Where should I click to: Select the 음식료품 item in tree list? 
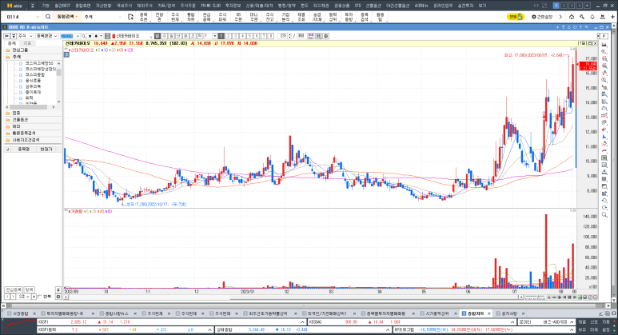pyautogui.click(x=33, y=81)
